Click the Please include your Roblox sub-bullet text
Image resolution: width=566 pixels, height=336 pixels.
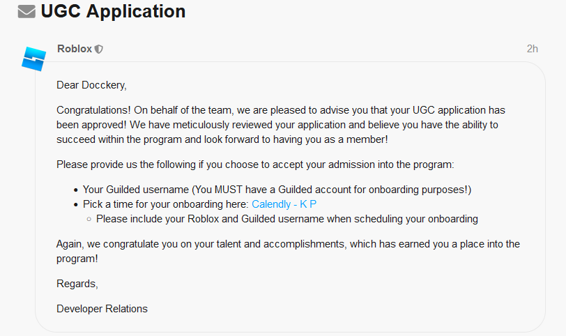click(287, 219)
